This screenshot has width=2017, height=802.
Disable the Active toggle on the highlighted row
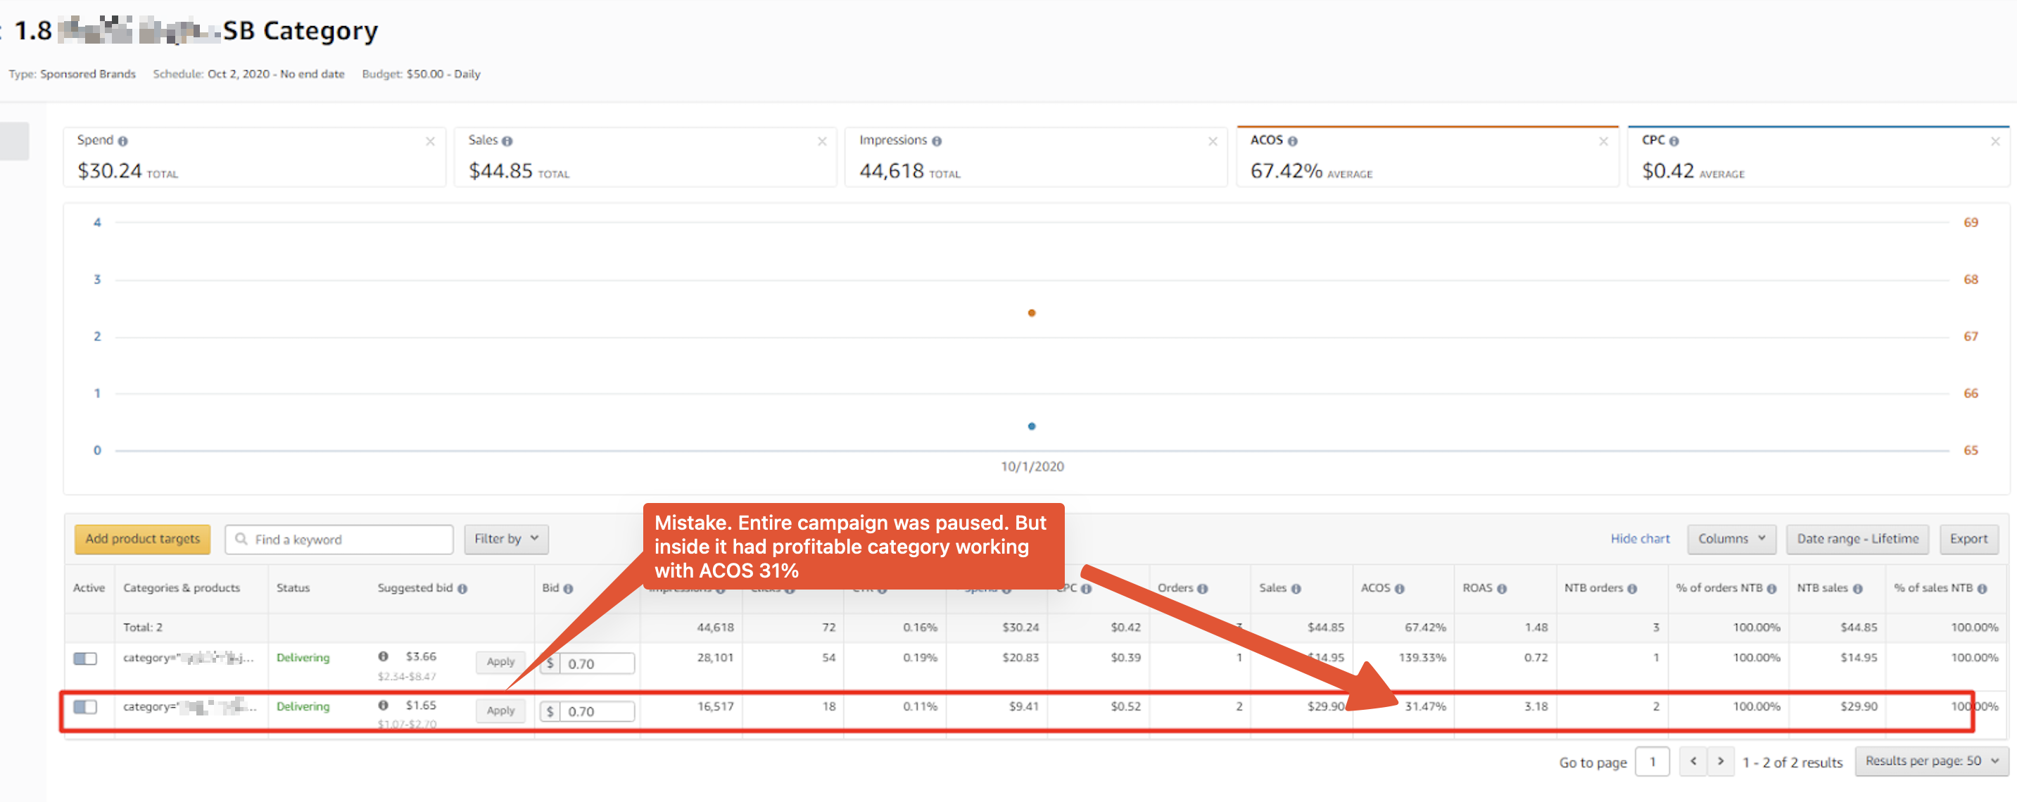coord(84,706)
